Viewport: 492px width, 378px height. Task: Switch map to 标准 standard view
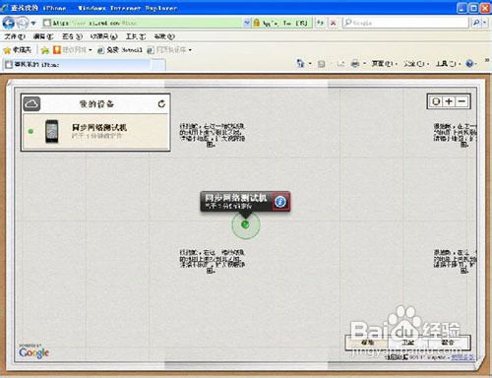pyautogui.click(x=367, y=343)
